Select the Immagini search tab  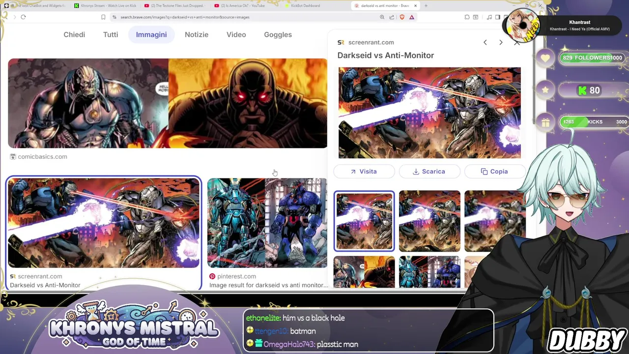pos(151,34)
